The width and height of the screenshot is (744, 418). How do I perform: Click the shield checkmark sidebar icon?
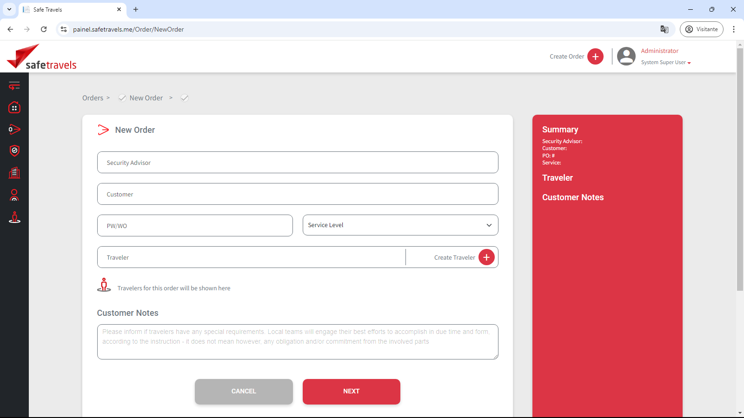click(14, 150)
